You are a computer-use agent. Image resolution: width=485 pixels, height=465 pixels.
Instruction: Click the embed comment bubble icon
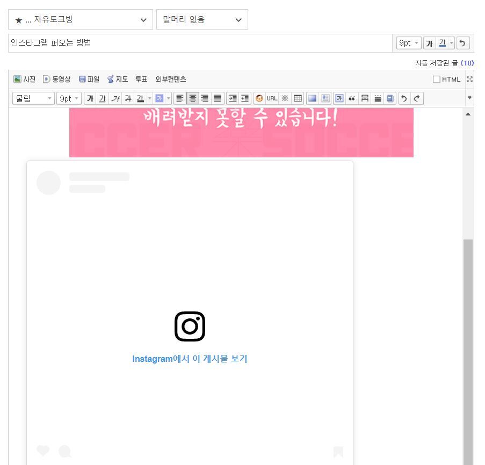coord(65,452)
